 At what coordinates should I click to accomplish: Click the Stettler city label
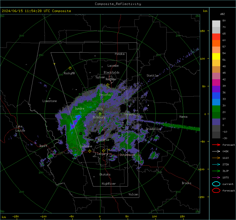tap(153, 76)
